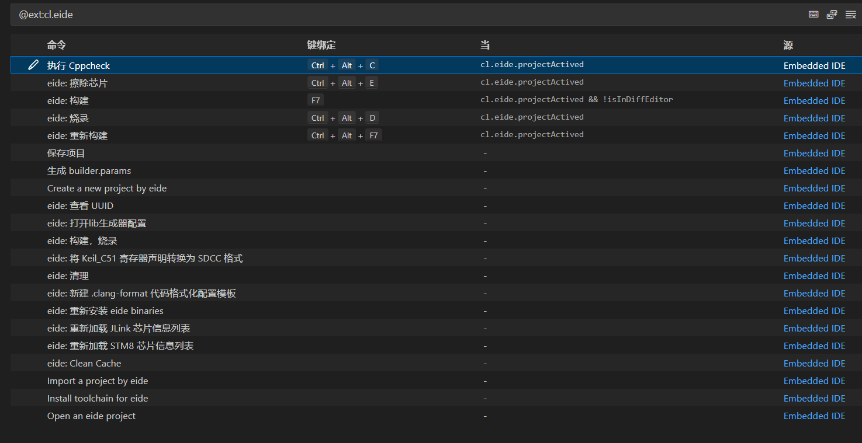Select the eide: 擦除芯片 command

(77, 83)
